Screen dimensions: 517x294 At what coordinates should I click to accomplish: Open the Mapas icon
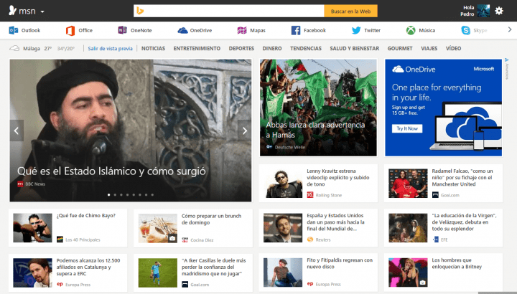click(242, 30)
